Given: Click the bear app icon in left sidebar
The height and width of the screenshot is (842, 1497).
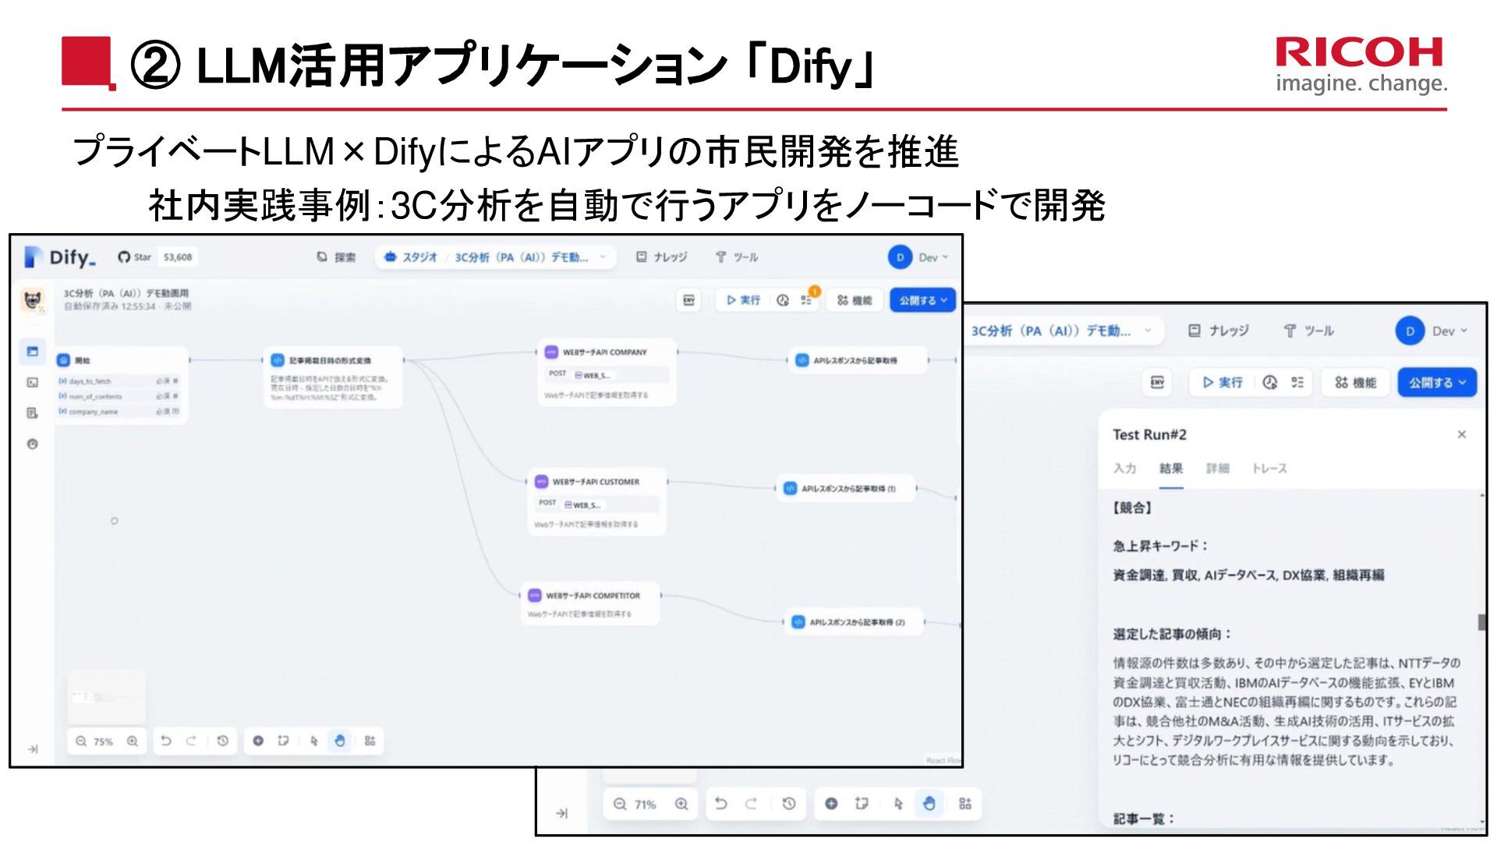Looking at the screenshot, I should [33, 300].
